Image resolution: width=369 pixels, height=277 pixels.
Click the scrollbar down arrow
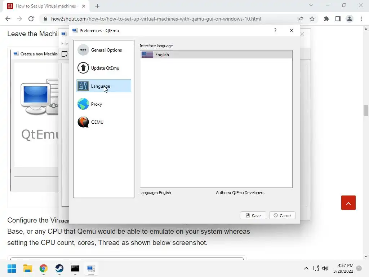tap(366, 256)
